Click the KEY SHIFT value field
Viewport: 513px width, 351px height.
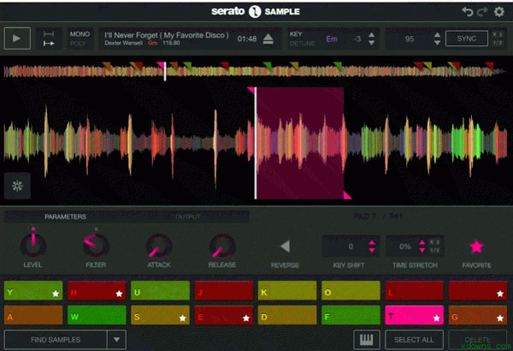[x=351, y=247]
